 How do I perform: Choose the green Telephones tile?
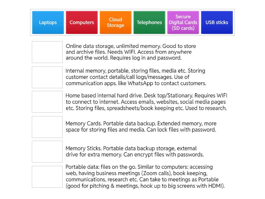[149, 23]
